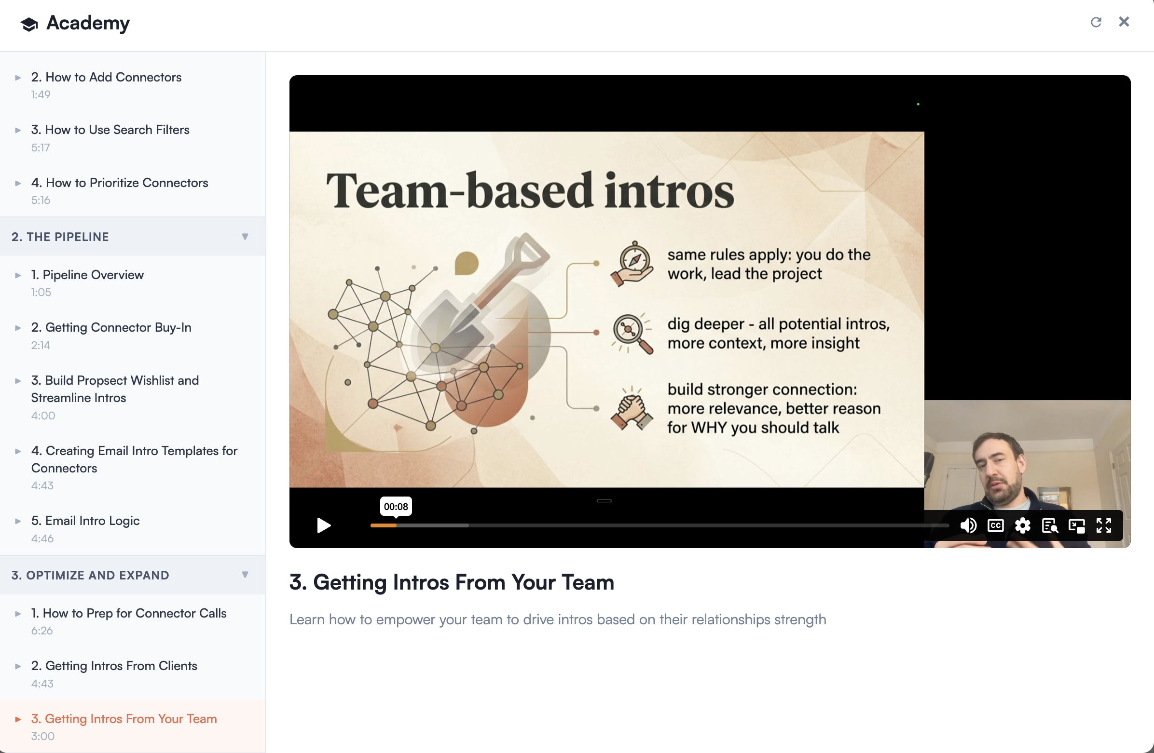Select the 'Getting Intros From Clients' lesson
Image resolution: width=1154 pixels, height=753 pixels.
tap(114, 666)
